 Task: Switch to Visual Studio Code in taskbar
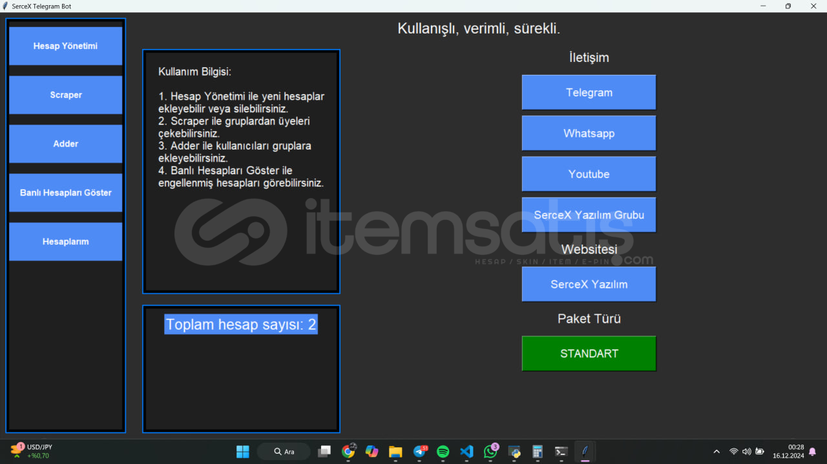click(x=466, y=452)
